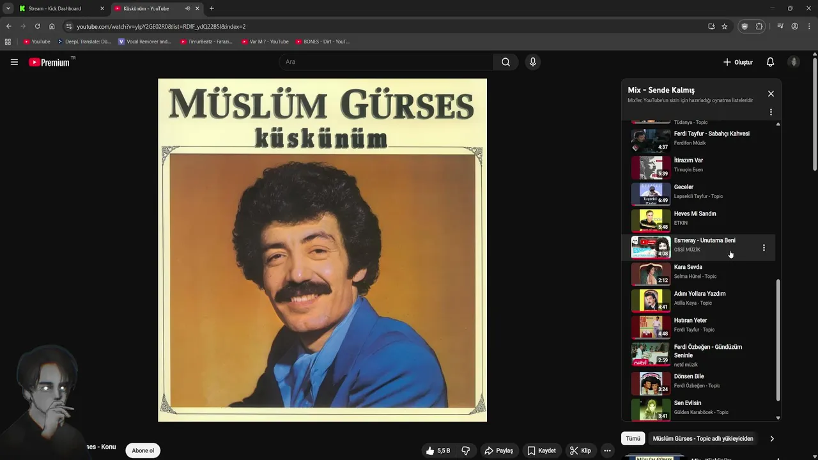This screenshot has width=818, height=460.
Task: Open bookmarks apps grid icon
Action: [8, 42]
